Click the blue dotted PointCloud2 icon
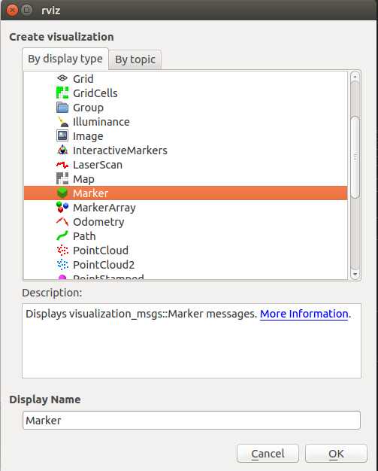The image size is (378, 471). (62, 264)
